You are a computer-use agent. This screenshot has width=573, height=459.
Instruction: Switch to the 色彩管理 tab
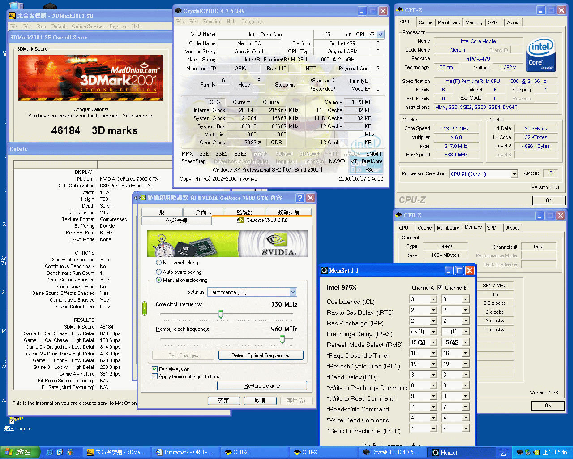coord(176,221)
